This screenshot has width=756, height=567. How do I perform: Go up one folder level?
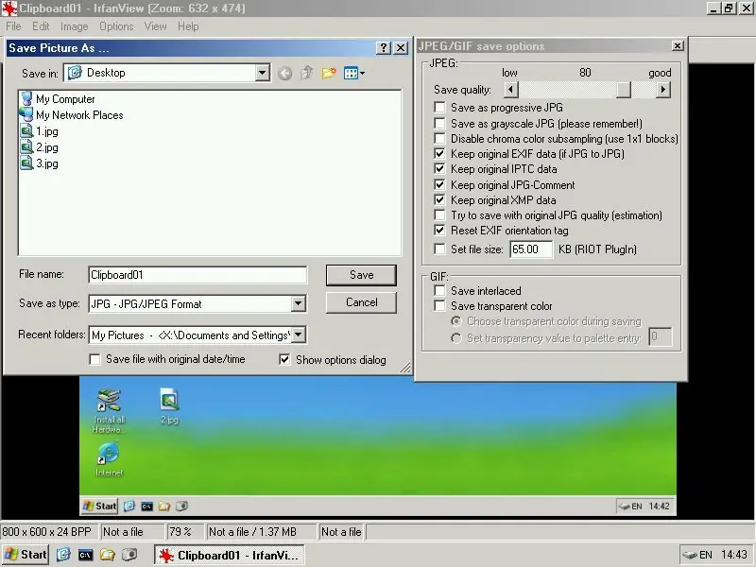(x=306, y=74)
